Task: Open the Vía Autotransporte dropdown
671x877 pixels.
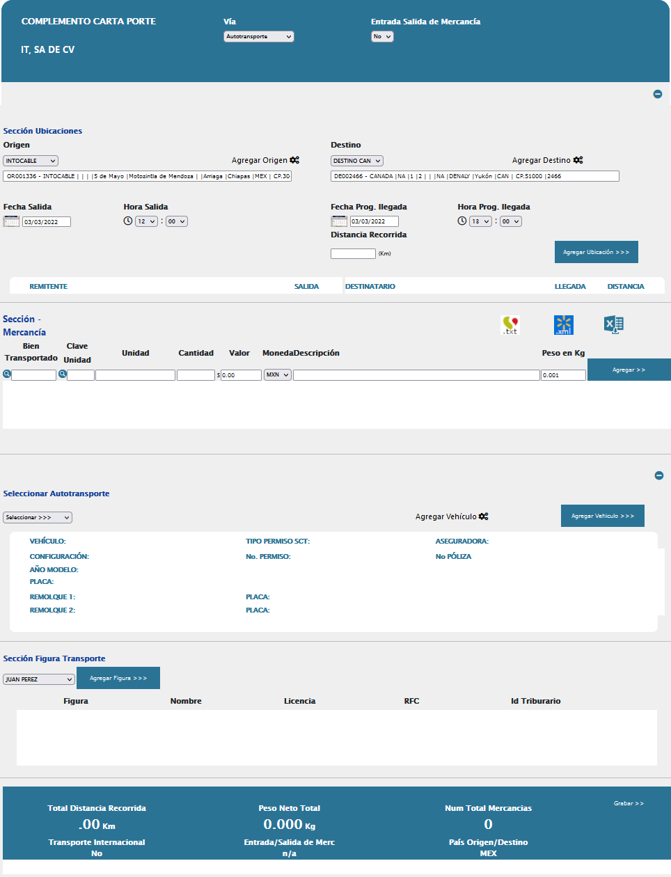Action: coord(259,37)
